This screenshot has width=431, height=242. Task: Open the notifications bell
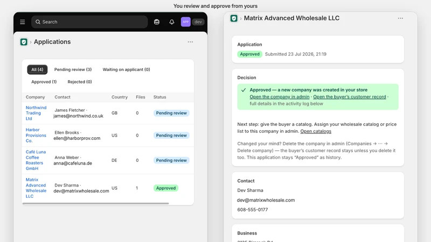pos(172,22)
